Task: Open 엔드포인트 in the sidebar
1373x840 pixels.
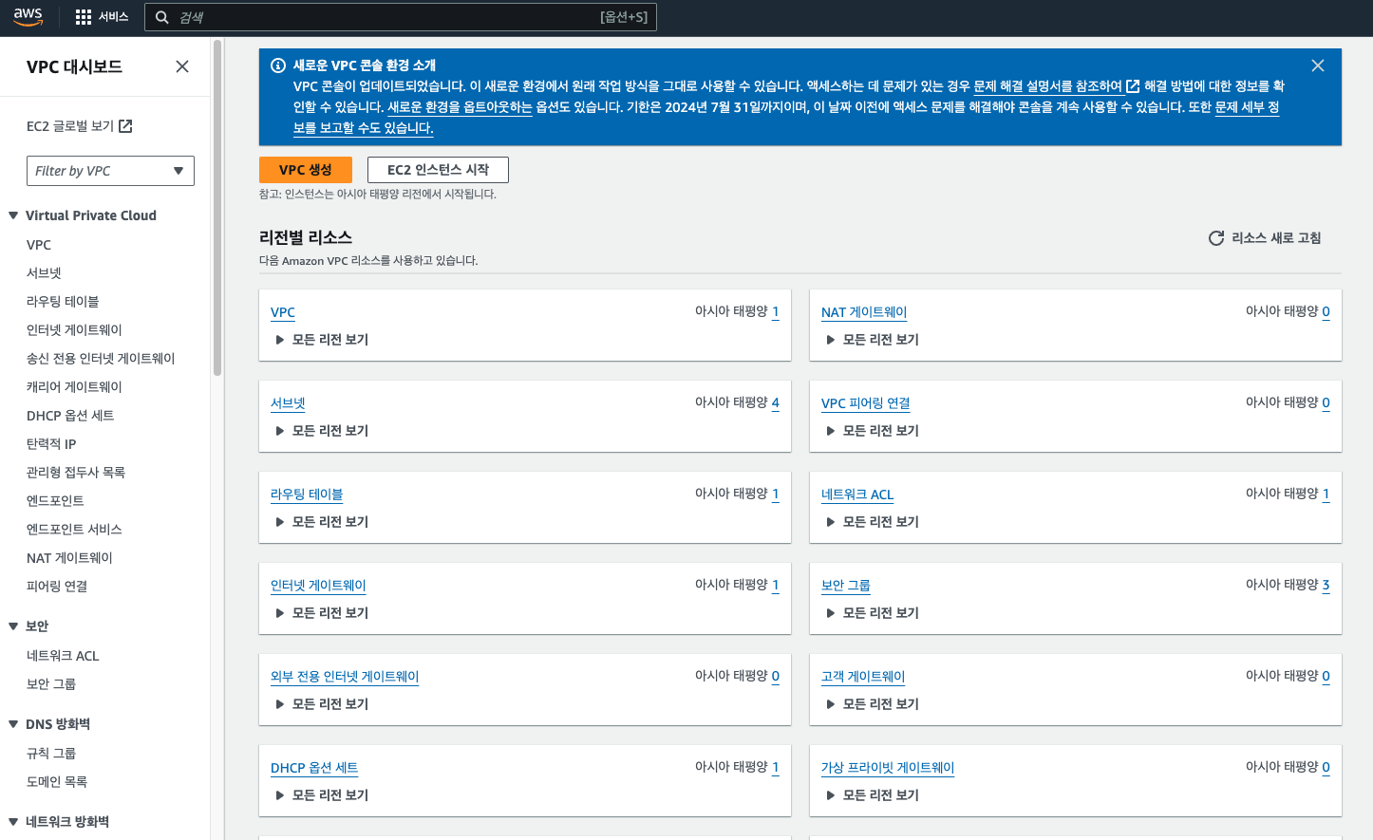Action: tap(55, 501)
